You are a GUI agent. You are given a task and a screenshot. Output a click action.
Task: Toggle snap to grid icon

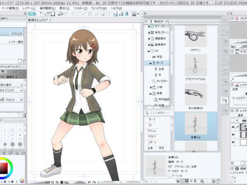(x=127, y=14)
